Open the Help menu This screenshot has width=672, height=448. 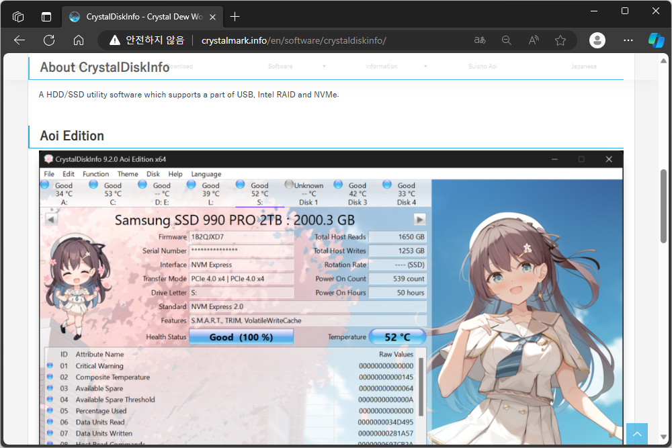[175, 174]
